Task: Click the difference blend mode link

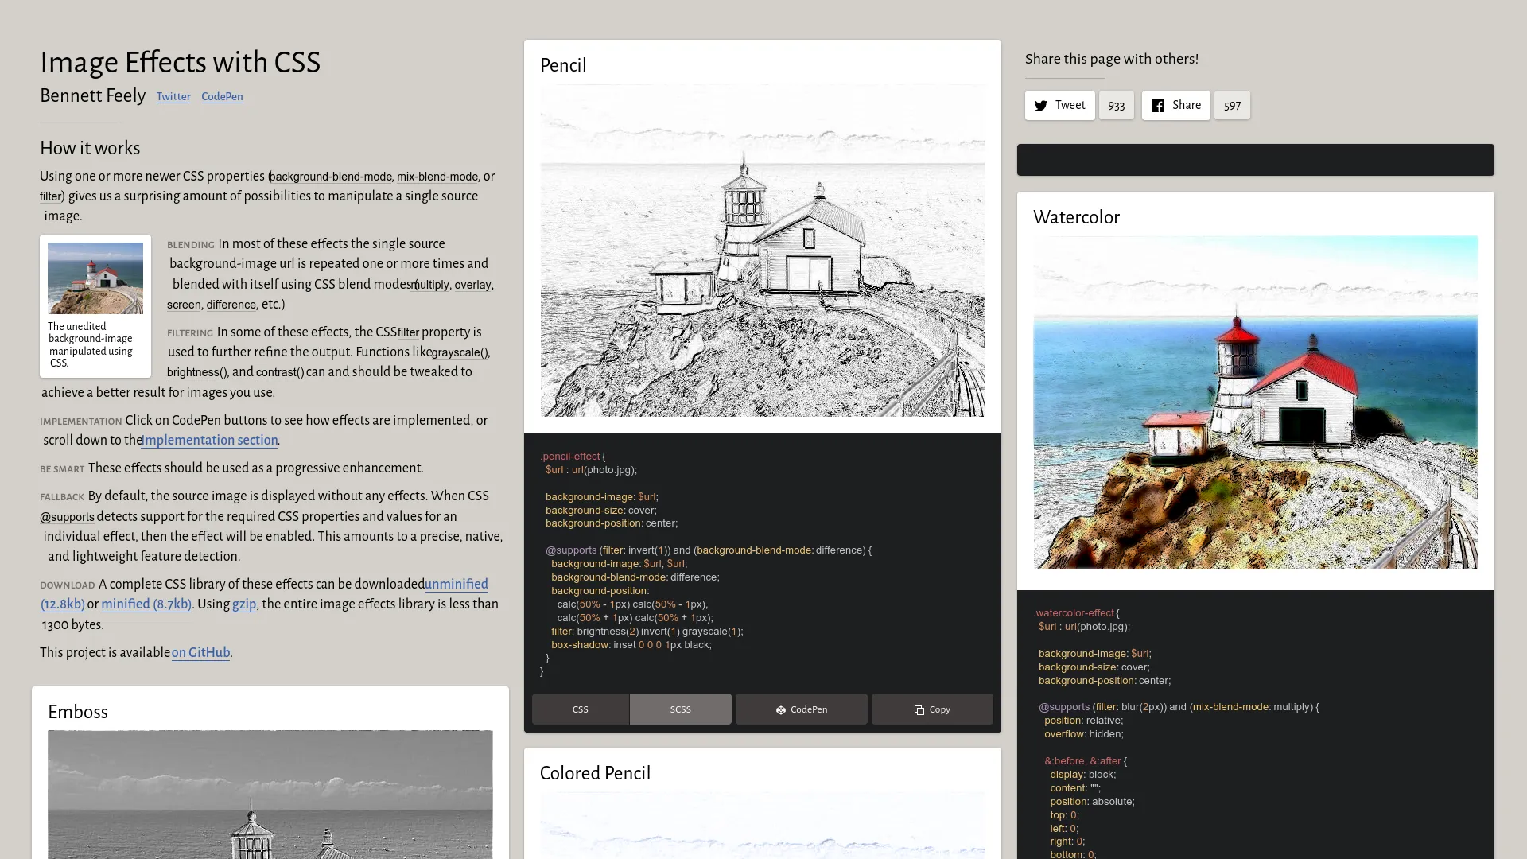Action: pos(231,305)
